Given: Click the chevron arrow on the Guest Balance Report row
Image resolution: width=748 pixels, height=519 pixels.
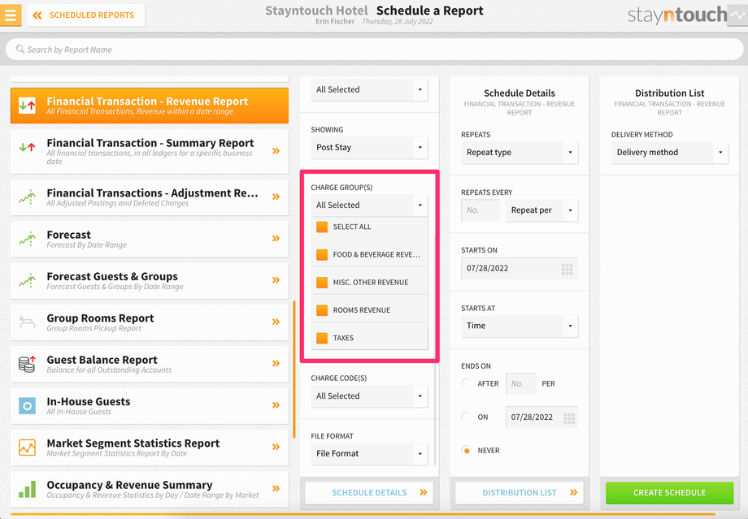Looking at the screenshot, I should click(x=276, y=363).
